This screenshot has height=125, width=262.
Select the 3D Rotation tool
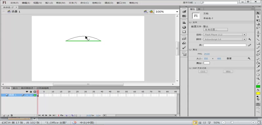click(258, 24)
